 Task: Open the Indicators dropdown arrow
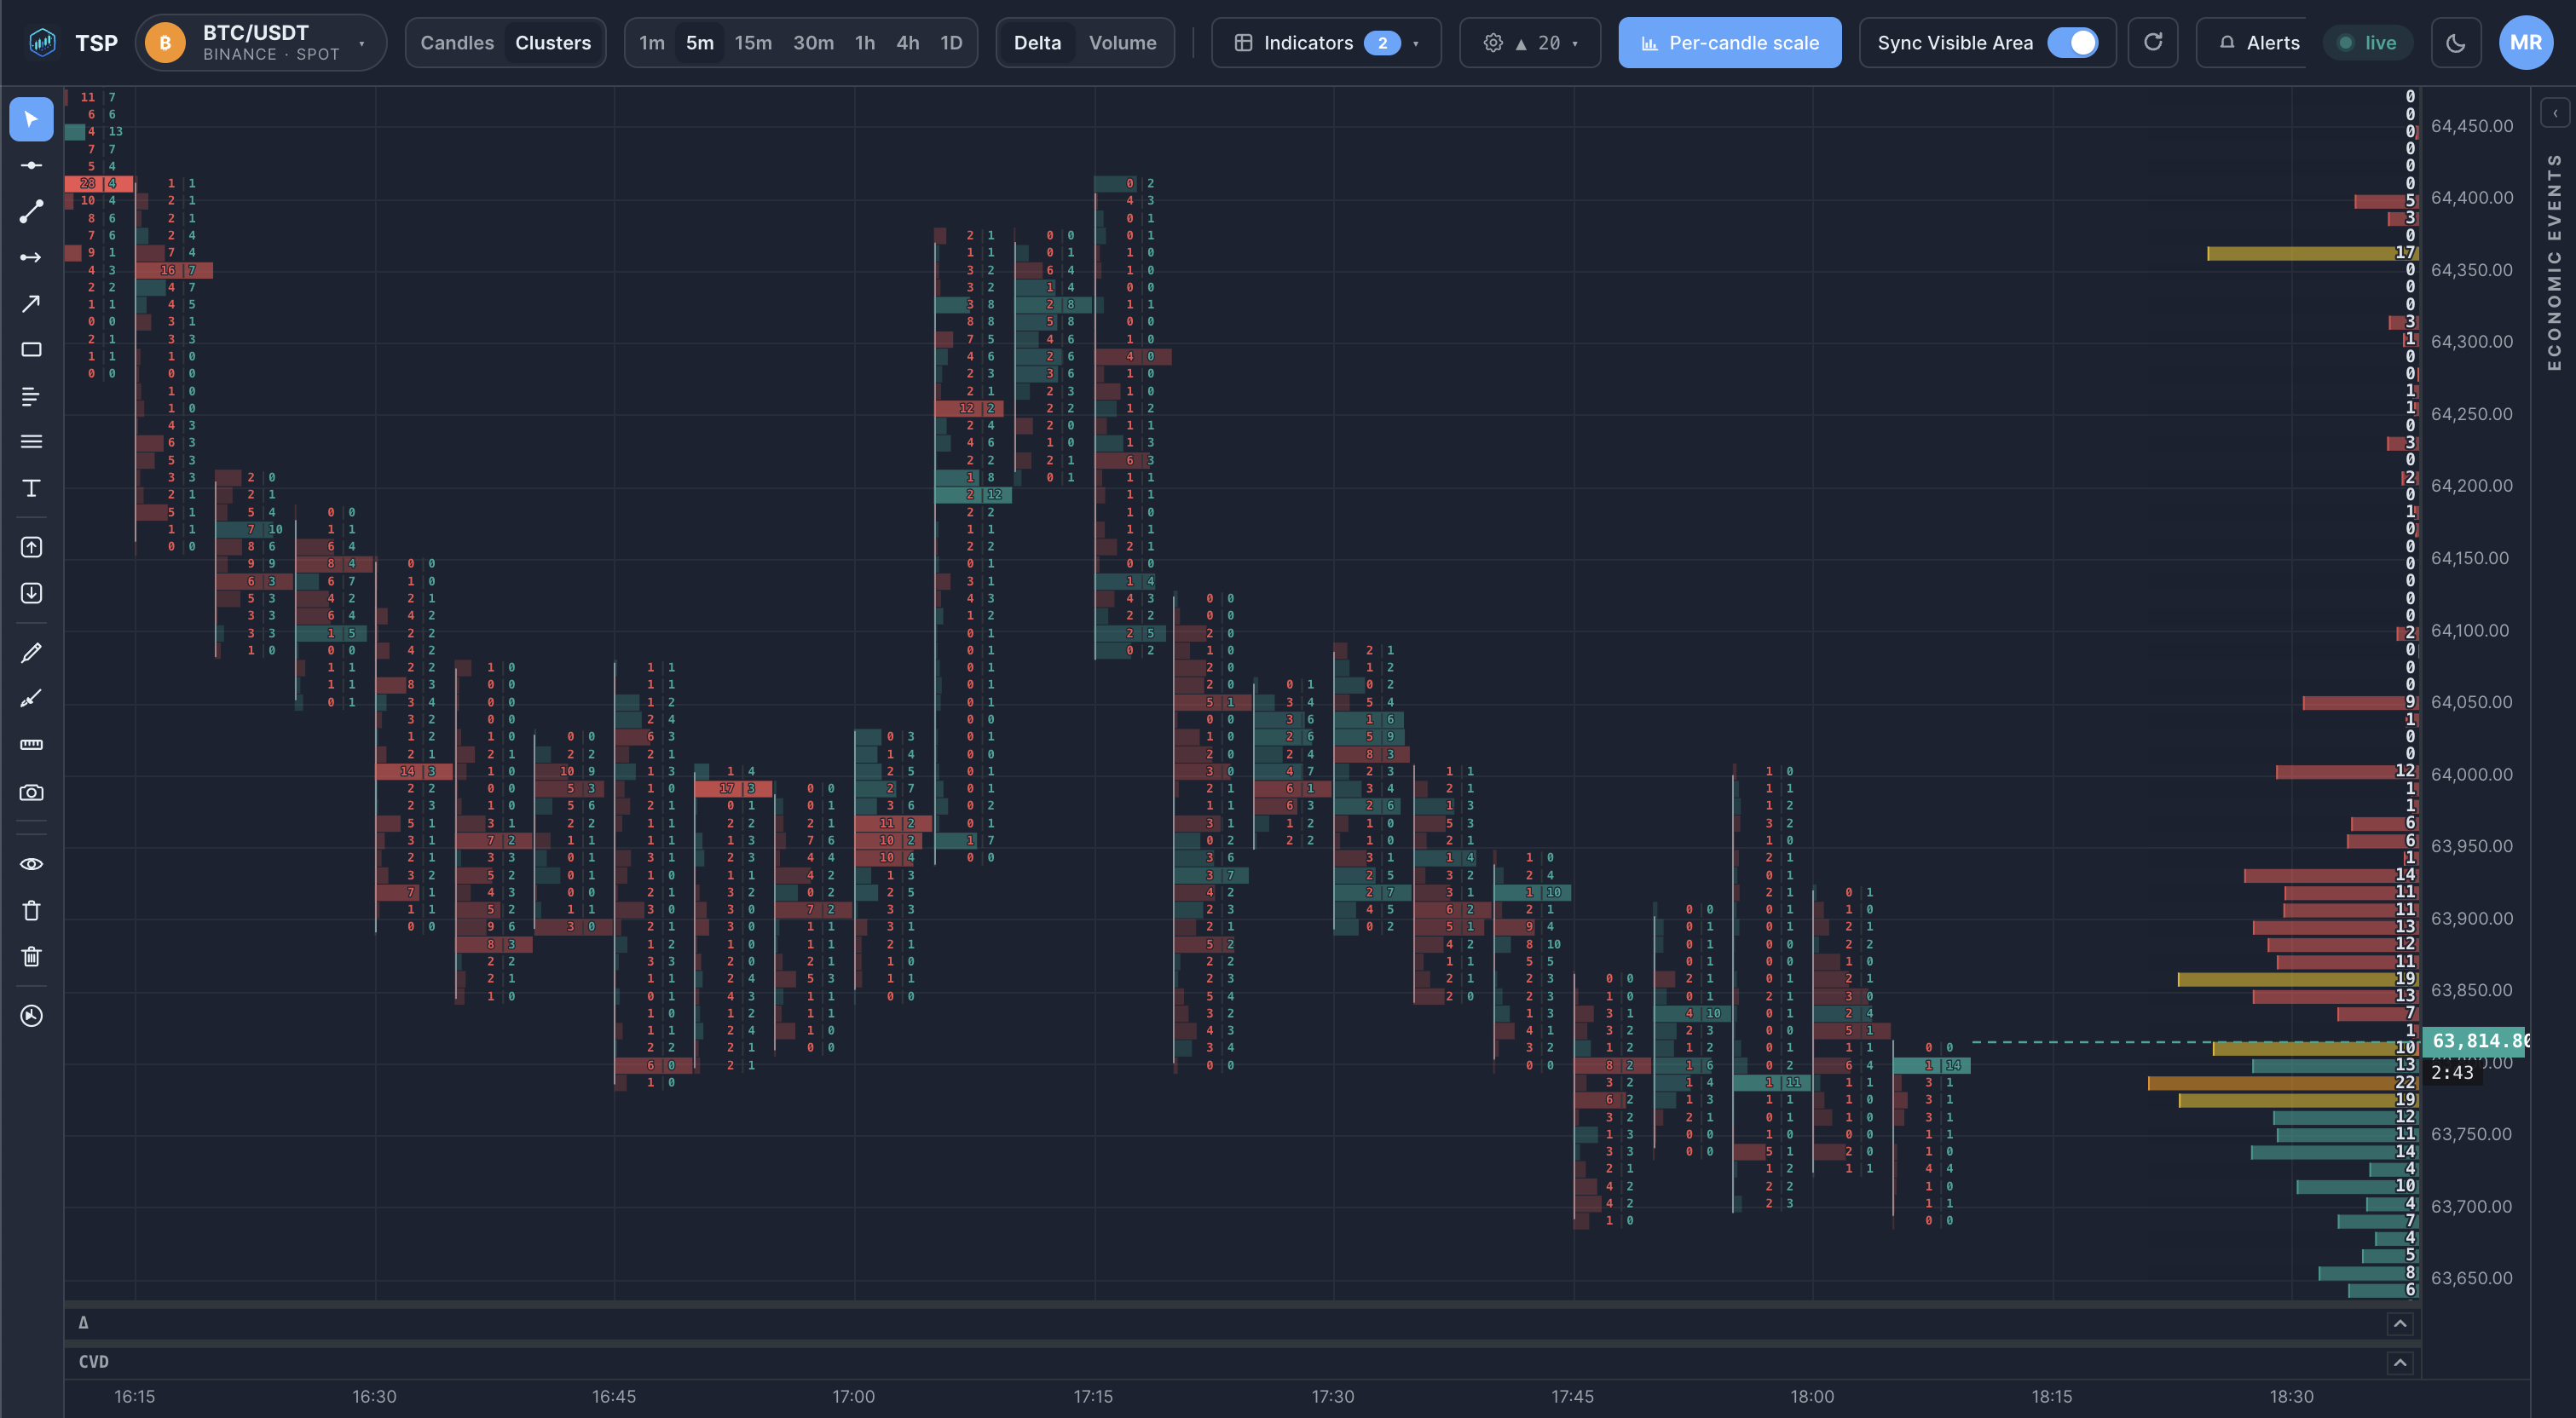(1415, 44)
